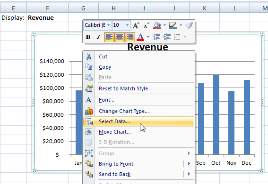The height and width of the screenshot is (184, 268).
Task: Click the Grow Font icon in mini toolbar
Action: 136,25
